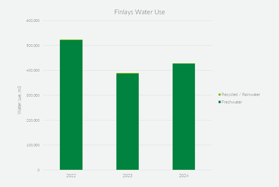Click the 300,000 y-axis label
279x187 pixels.
click(x=33, y=95)
